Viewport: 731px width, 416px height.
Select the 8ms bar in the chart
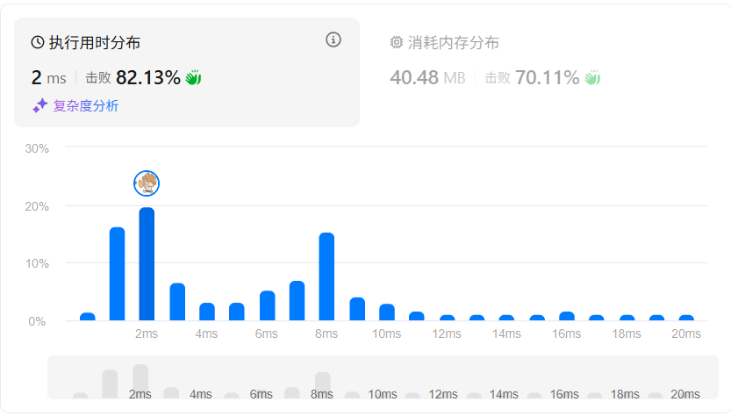pos(326,276)
